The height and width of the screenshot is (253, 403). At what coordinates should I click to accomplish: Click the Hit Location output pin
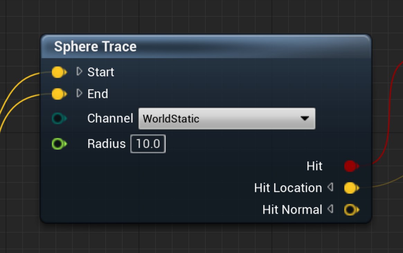[350, 188]
